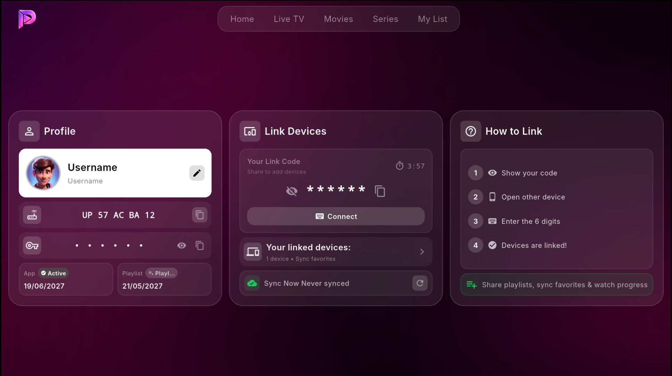Show the hidden link code
This screenshot has height=376, width=672.
click(292, 191)
